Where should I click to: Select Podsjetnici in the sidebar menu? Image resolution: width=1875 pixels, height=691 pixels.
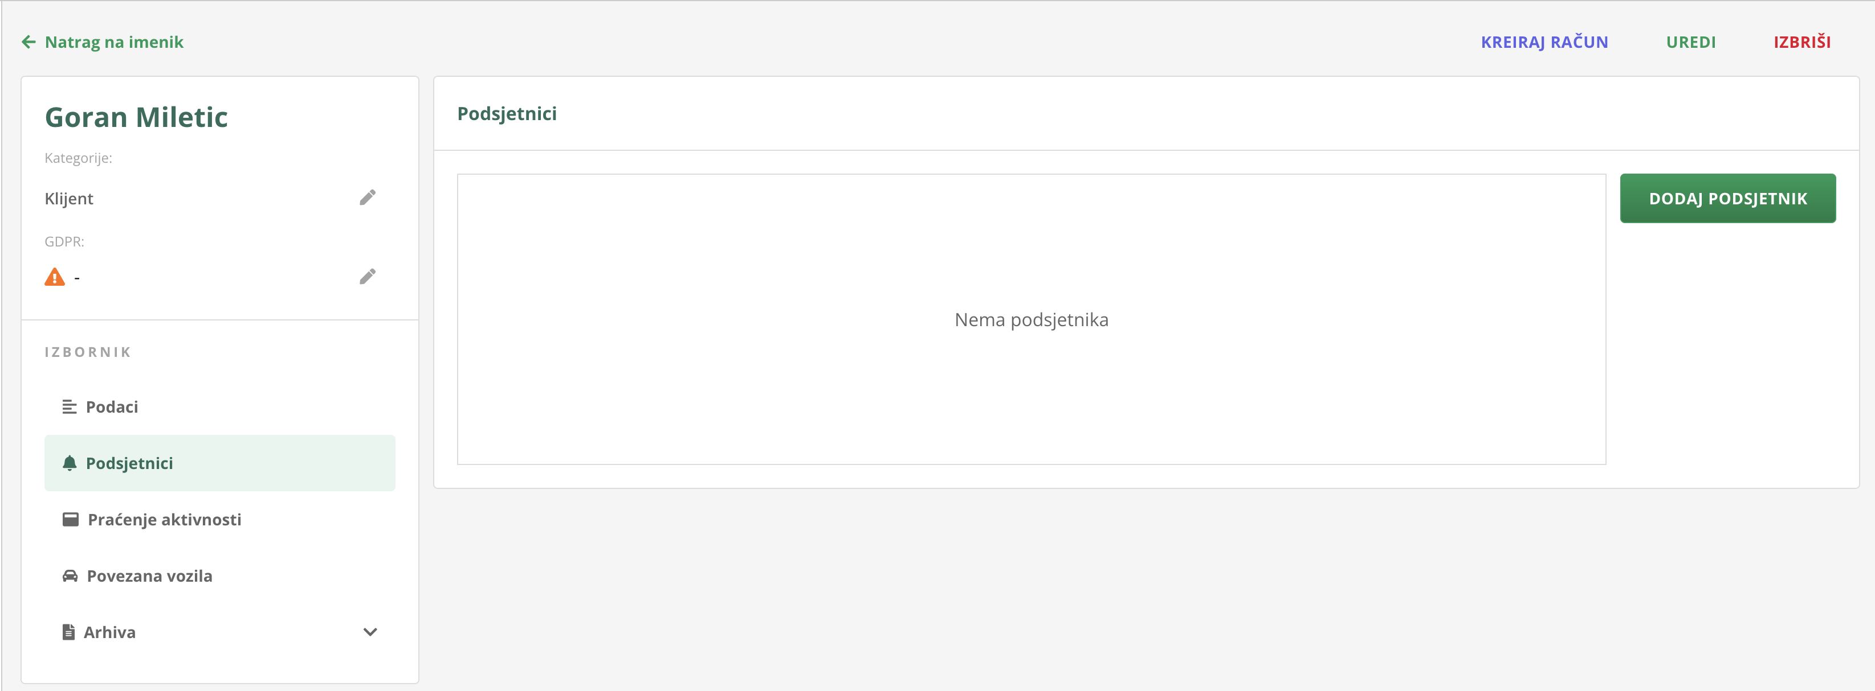click(129, 463)
